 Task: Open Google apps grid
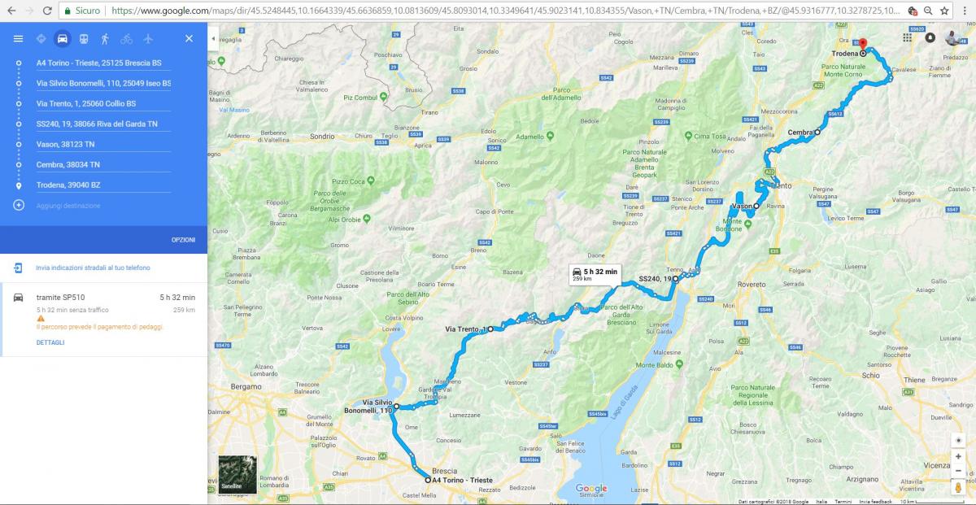pos(908,38)
